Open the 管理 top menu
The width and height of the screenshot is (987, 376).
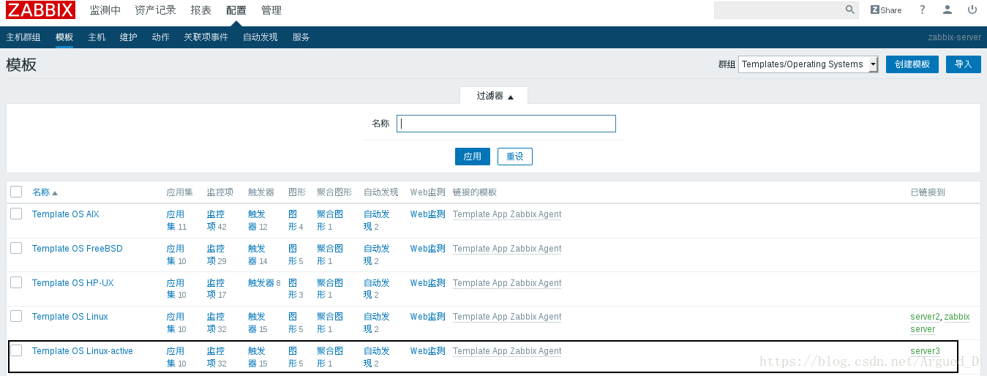271,10
